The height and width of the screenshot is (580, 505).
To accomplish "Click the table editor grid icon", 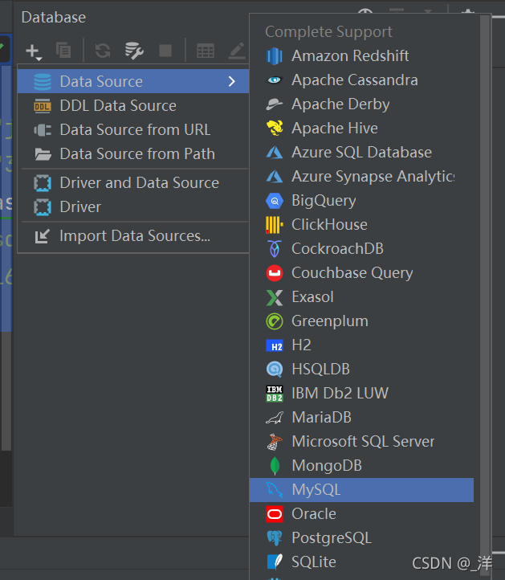I will click(206, 51).
